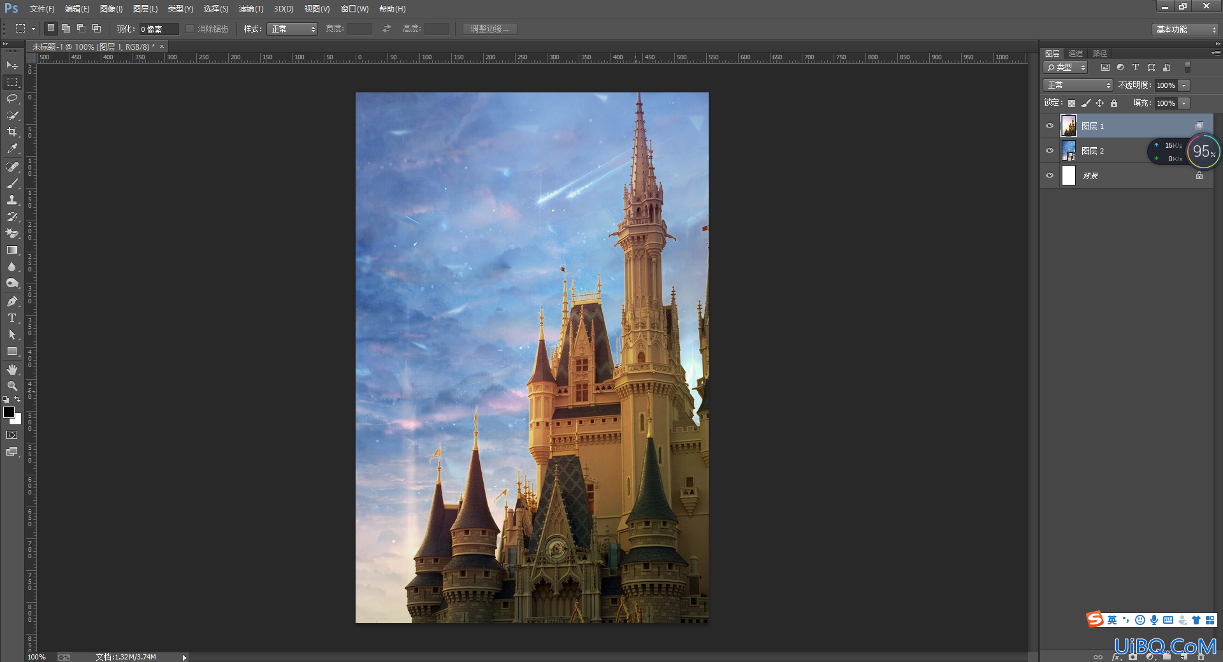Select the Move tool
1223x662 pixels.
click(x=12, y=66)
